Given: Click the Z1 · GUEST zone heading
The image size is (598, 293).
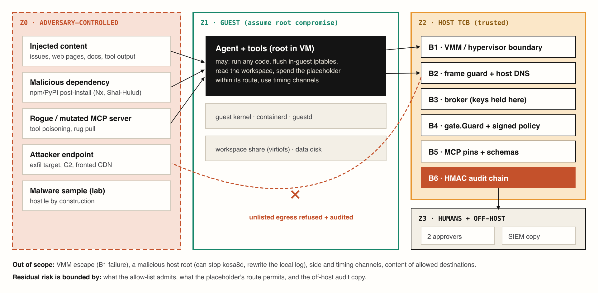Looking at the screenshot, I should pos(269,23).
